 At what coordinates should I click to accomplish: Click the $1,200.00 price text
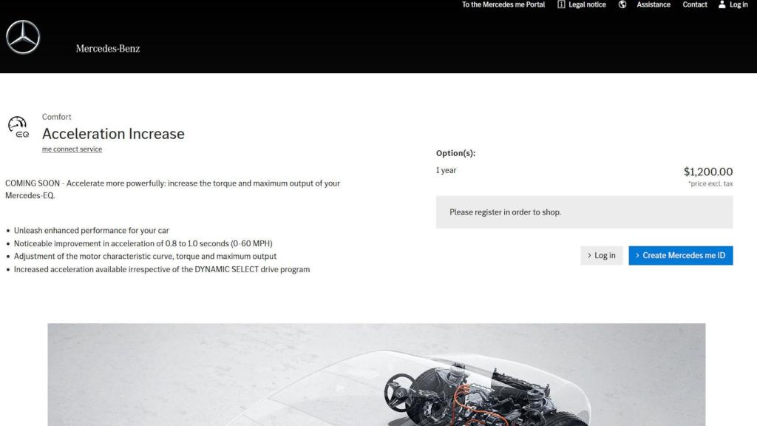pyautogui.click(x=708, y=172)
